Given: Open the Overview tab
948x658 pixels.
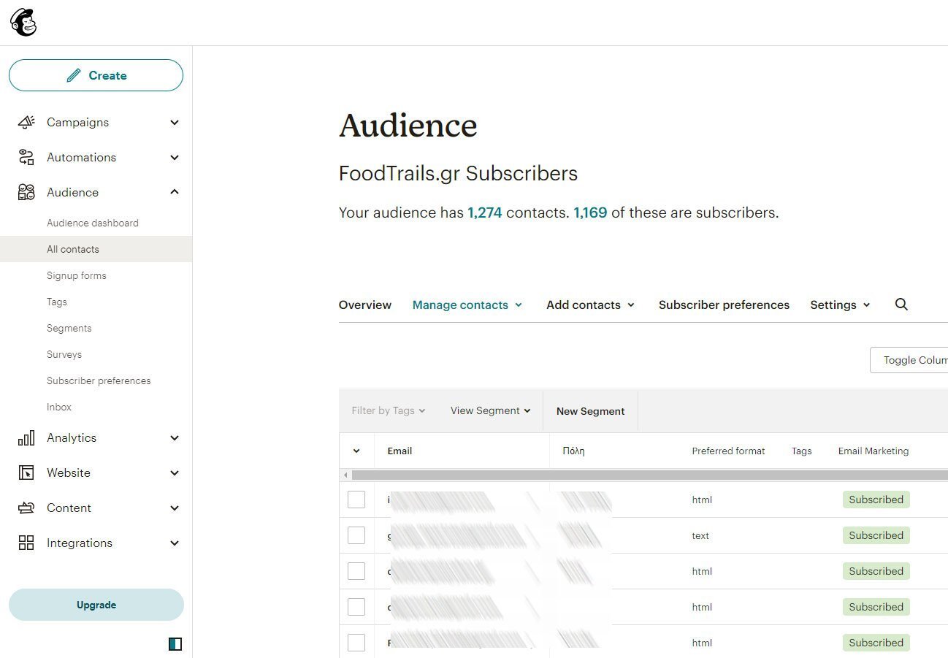Looking at the screenshot, I should tap(365, 305).
